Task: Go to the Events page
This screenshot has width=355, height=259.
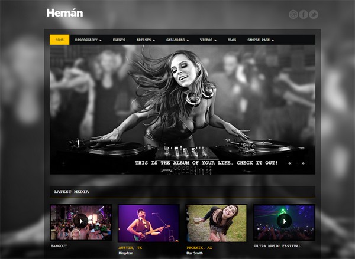Action: [x=119, y=40]
